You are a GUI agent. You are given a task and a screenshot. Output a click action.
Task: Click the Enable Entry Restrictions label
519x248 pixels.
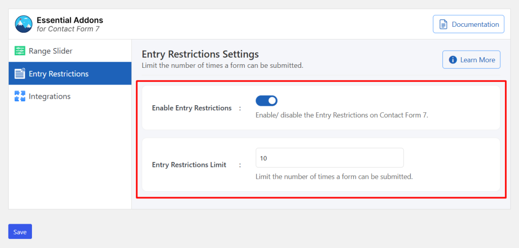click(x=192, y=108)
